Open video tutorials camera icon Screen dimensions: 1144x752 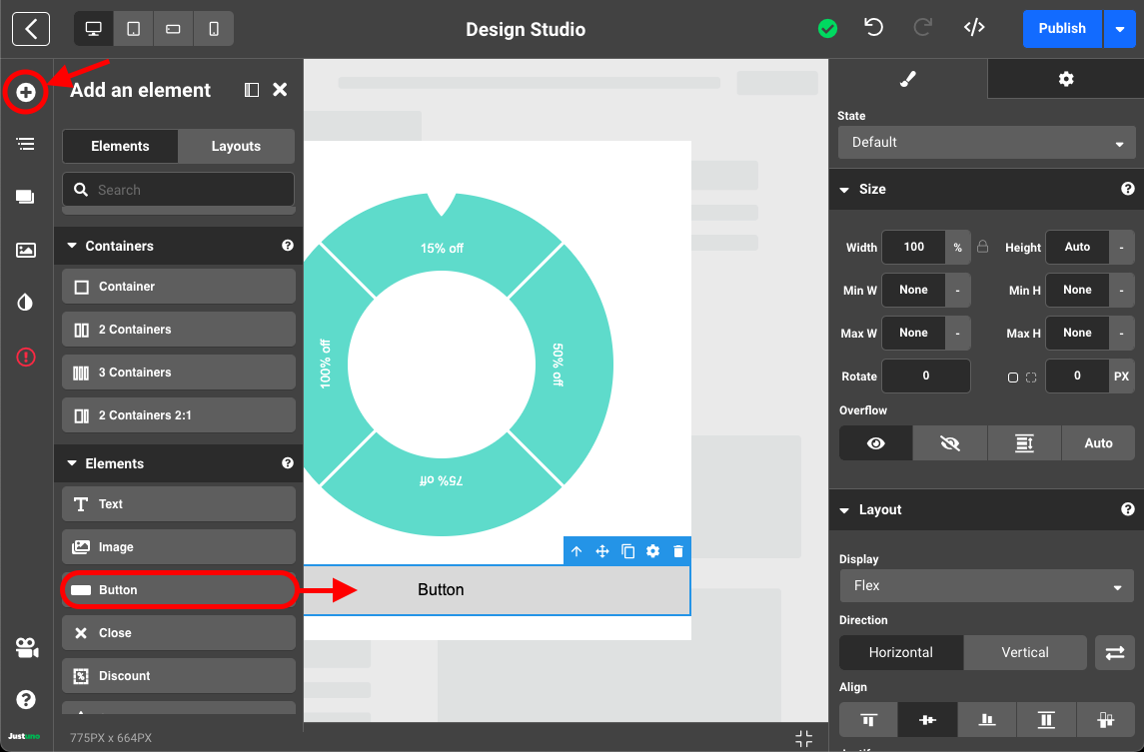[26, 648]
